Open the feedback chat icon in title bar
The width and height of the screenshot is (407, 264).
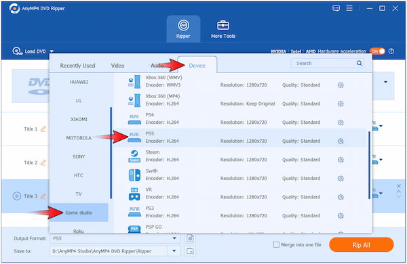(x=336, y=8)
